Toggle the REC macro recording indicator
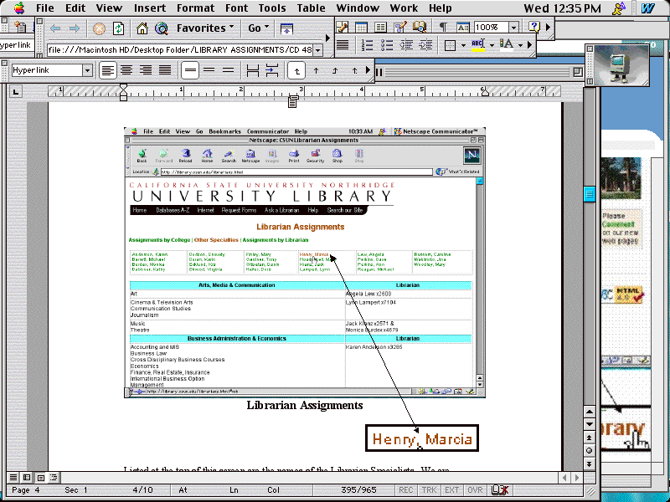 click(x=405, y=490)
